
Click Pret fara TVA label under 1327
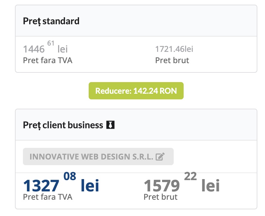coord(47,197)
